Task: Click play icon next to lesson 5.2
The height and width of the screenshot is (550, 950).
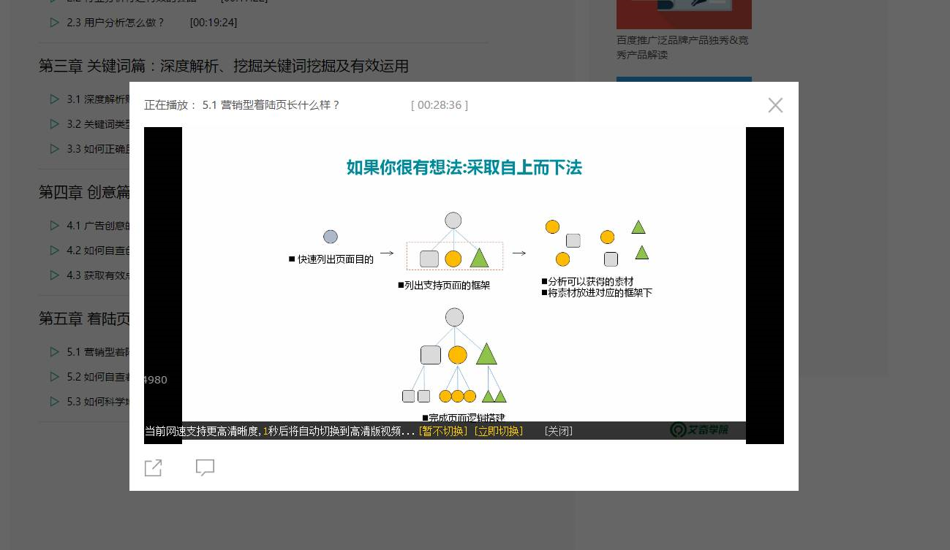Action: (x=55, y=377)
